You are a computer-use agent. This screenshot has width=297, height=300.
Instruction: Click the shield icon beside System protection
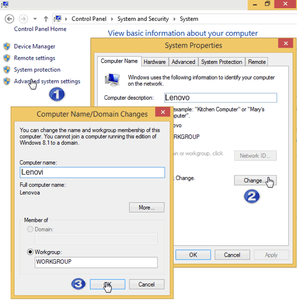(7, 70)
